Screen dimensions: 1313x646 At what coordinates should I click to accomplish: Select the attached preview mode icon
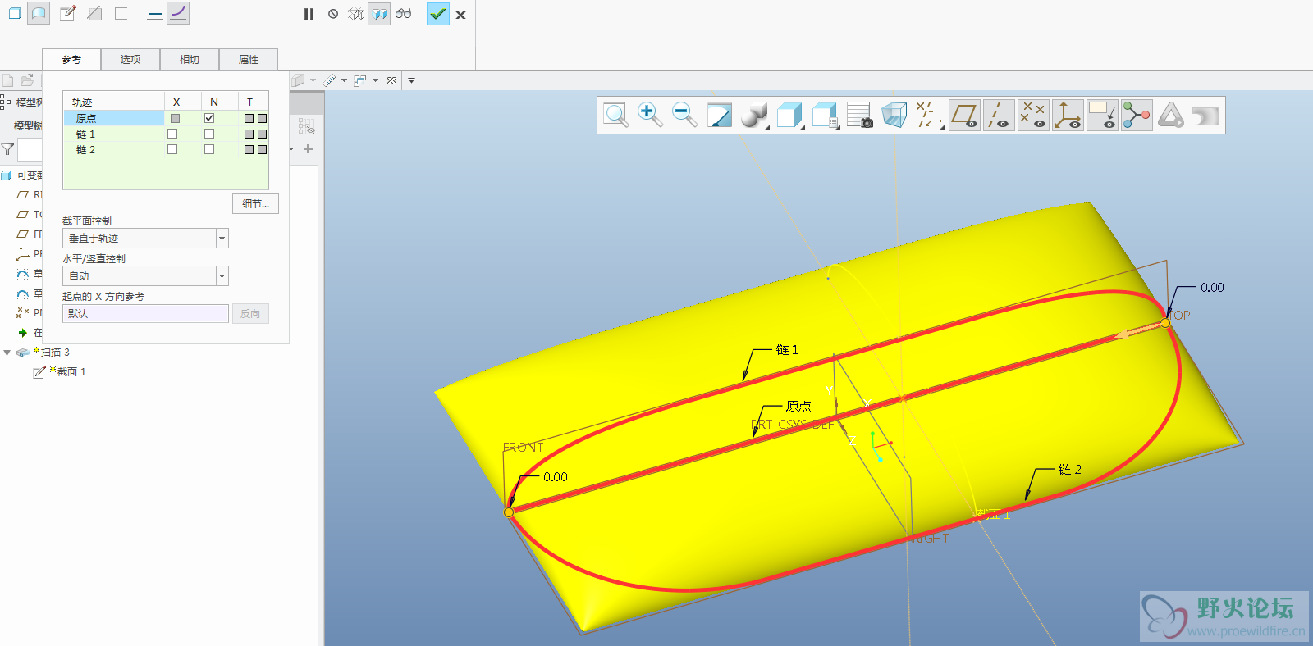379,14
